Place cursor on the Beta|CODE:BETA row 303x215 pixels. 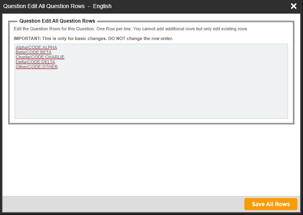pos(34,53)
